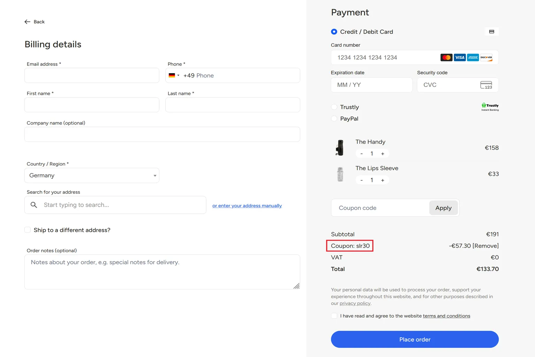Click the Mastercard logo icon

tap(446, 58)
